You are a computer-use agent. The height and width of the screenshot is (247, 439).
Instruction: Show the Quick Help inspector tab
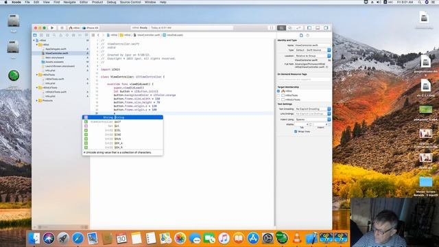[308, 35]
